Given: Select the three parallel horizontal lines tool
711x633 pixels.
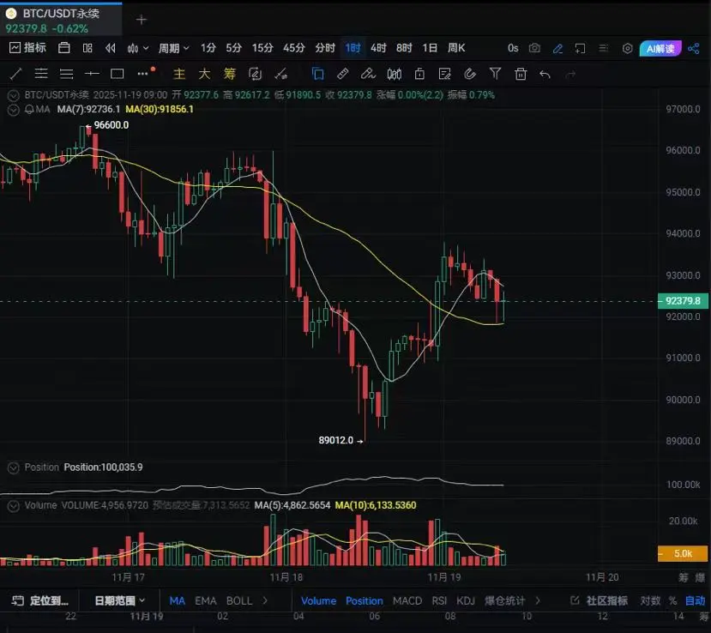Looking at the screenshot, I should point(67,74).
